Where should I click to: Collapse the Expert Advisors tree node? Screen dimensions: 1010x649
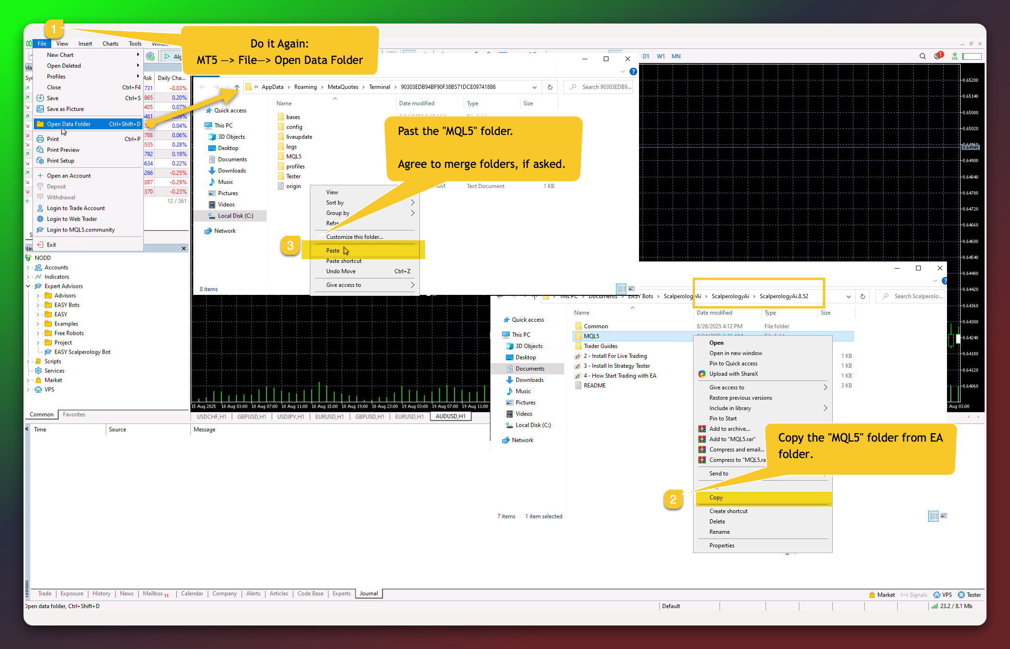click(28, 286)
